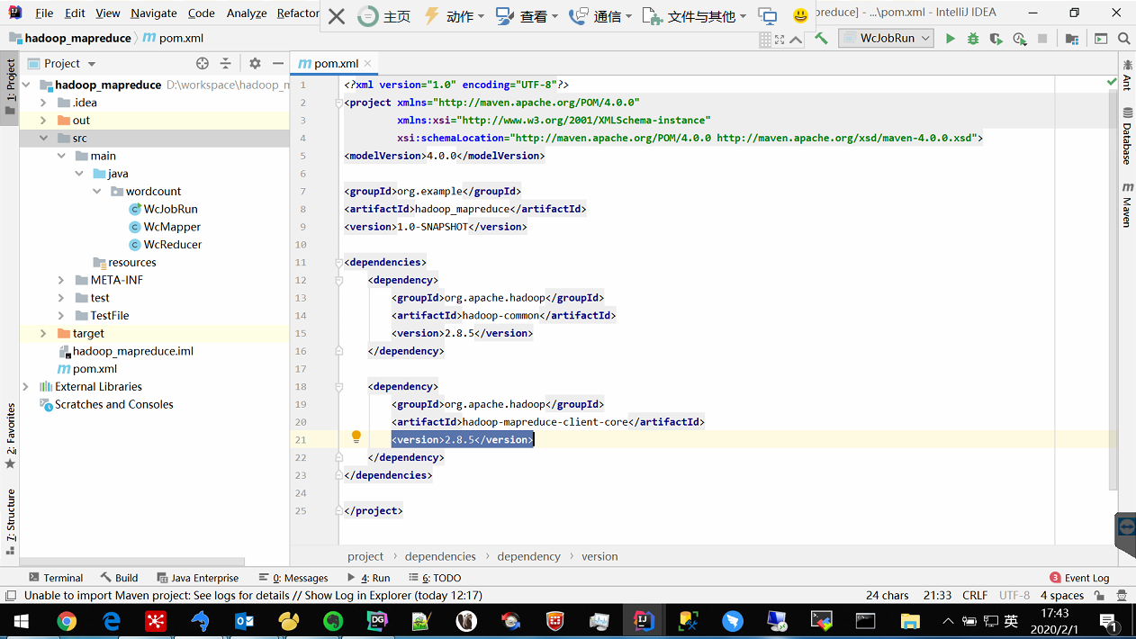1136x639 pixels.
Task: Collapse the remote toolbar with chevron up
Action: (796, 40)
